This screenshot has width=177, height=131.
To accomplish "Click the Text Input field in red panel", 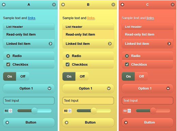I will [x=147, y=101].
